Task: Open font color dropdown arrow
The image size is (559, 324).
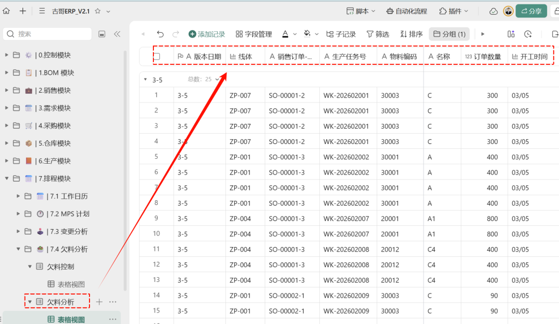Action: point(295,34)
